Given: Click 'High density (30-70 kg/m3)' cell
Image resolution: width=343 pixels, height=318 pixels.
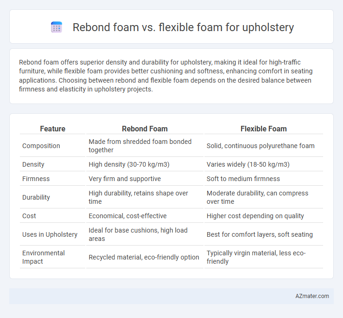Looking at the screenshot, I should point(145,164).
